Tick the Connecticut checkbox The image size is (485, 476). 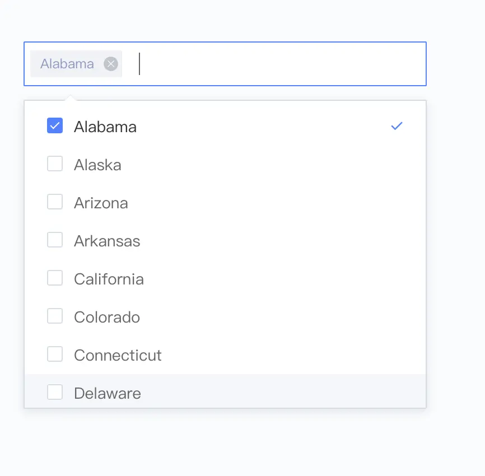(55, 354)
